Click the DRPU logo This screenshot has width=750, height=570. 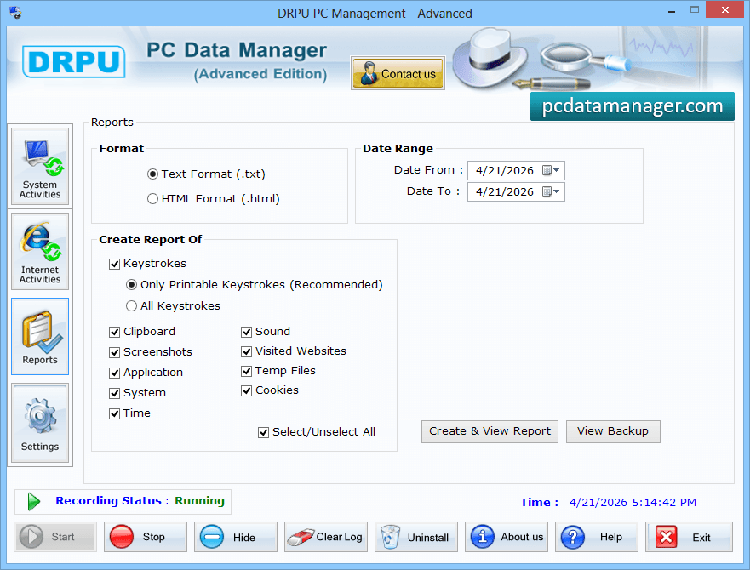74,62
